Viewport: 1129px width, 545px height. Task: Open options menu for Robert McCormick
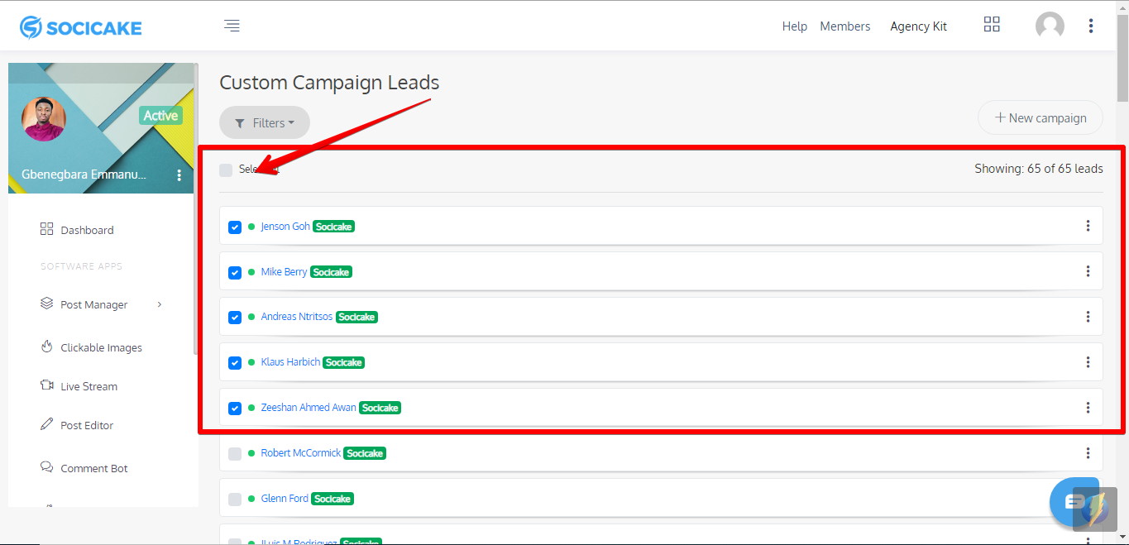[1088, 453]
